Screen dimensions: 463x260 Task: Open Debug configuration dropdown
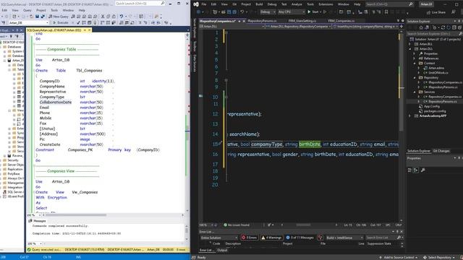click(x=268, y=12)
